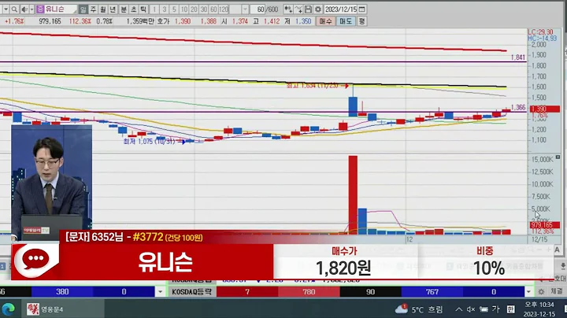Select the 일 (daily) chart period
Screen dimensions: 567x318
pyautogui.click(x=83, y=9)
